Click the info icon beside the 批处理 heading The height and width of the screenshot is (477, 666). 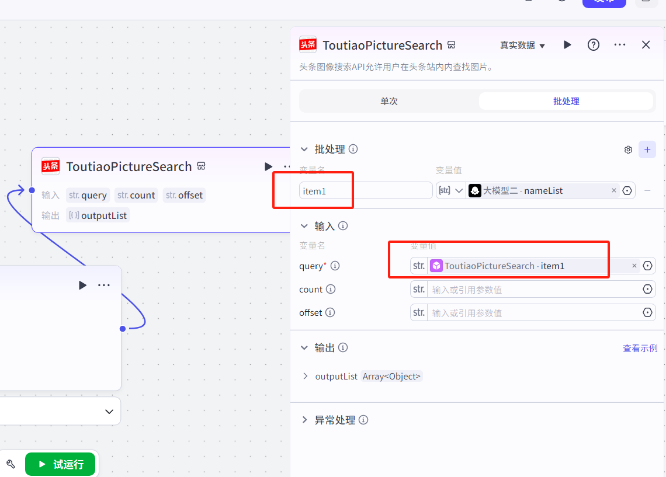pyautogui.click(x=353, y=149)
